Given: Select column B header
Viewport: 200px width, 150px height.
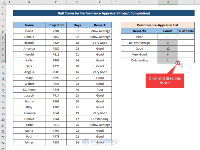Looking at the screenshot, I should (29, 2).
